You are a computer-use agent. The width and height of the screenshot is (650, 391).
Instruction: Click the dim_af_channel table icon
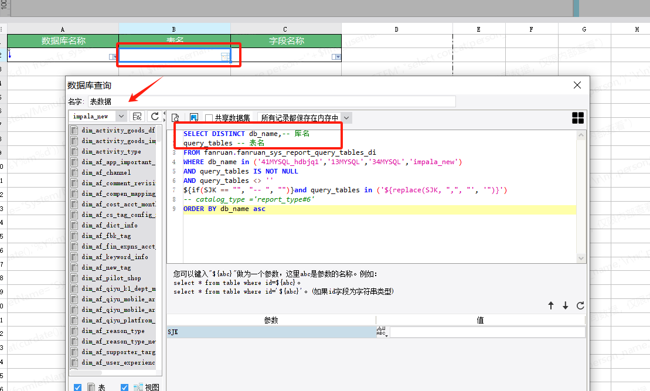pyautogui.click(x=74, y=172)
